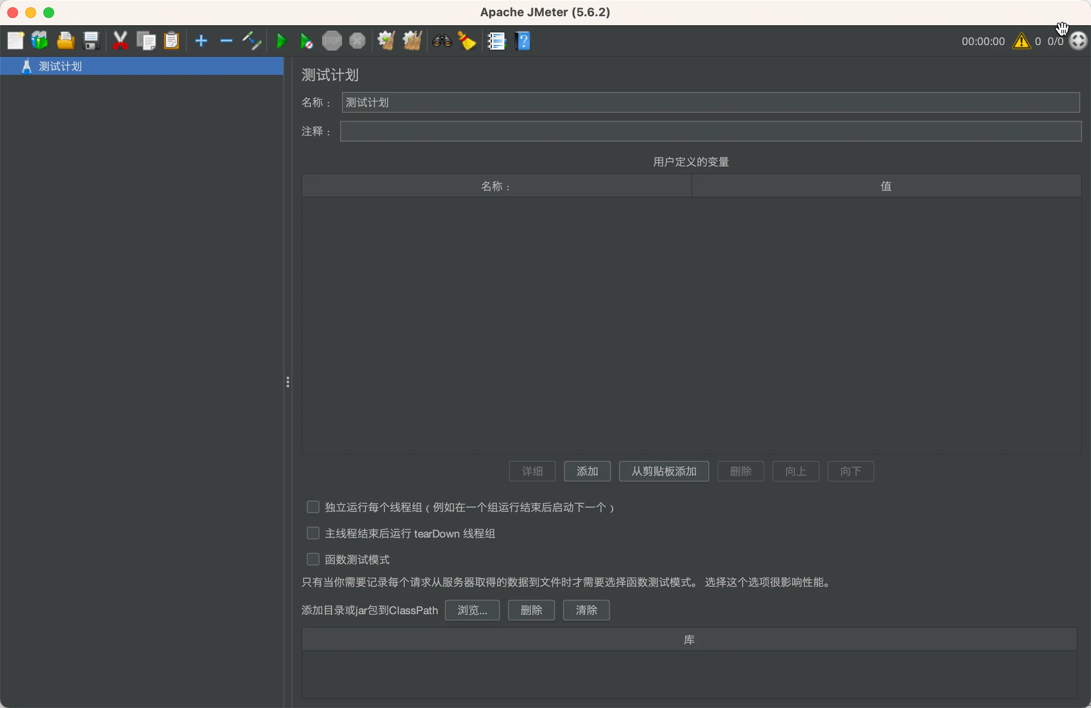
Task: Select 测试计划 node in tree
Action: tap(142, 66)
